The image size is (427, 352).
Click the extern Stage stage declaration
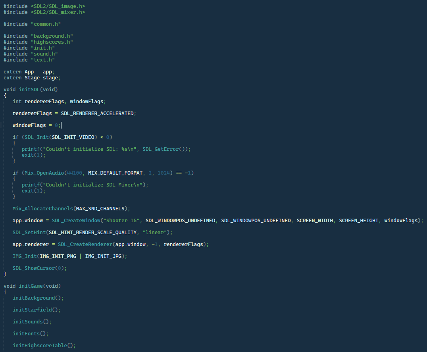32,77
